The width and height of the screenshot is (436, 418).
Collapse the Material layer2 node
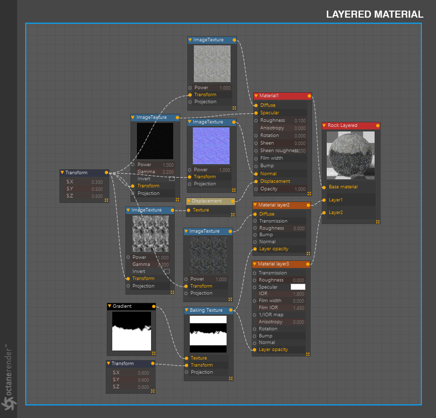(x=255, y=205)
